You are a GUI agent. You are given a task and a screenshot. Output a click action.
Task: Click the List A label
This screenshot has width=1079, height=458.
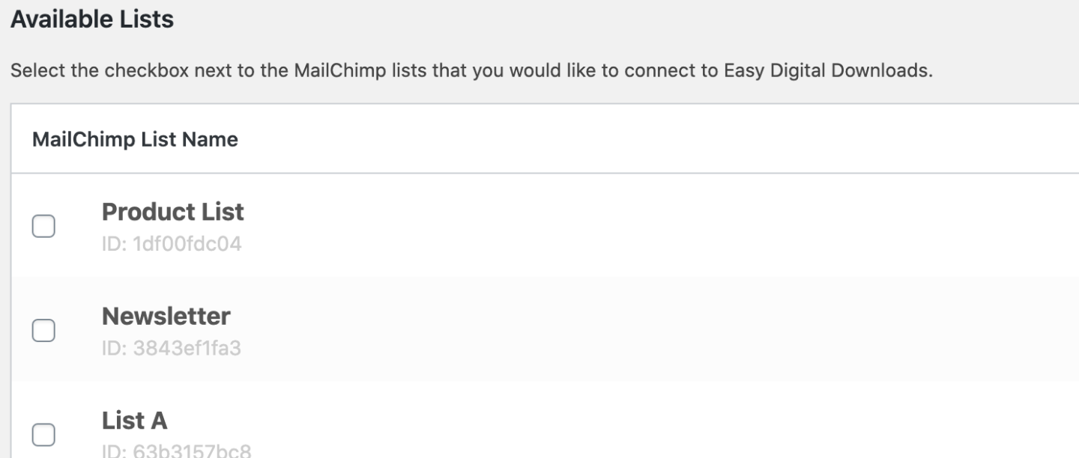point(134,421)
